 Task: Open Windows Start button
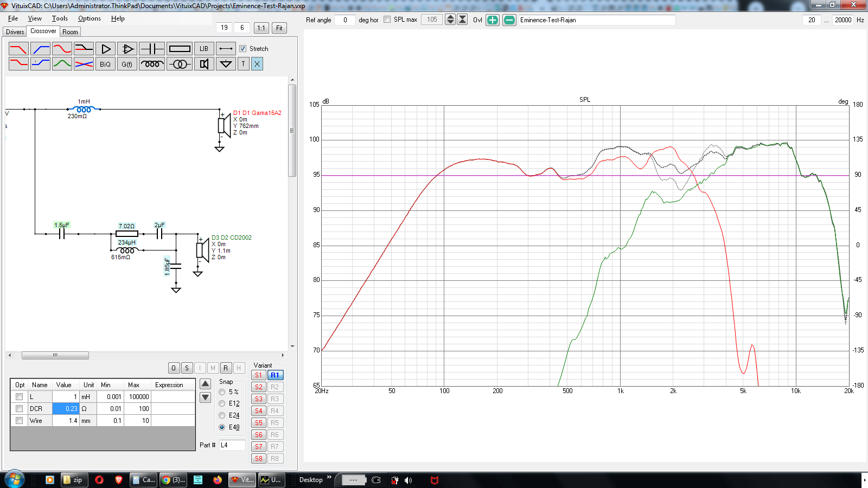pyautogui.click(x=15, y=479)
